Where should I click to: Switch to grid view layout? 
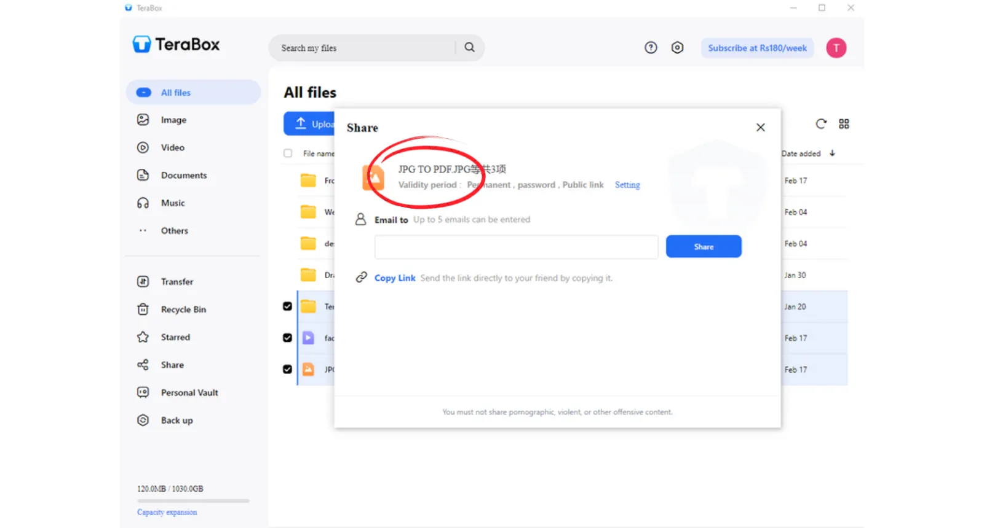pyautogui.click(x=844, y=124)
